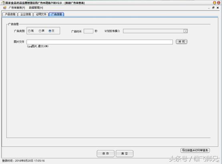Click the application icon in the title bar

point(3,3)
